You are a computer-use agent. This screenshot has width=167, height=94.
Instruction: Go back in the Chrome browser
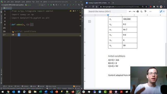coord(86,7)
